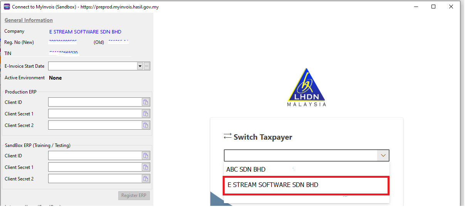Maximize the Connect to MyInvois window
465x207 pixels.
pyautogui.click(x=433, y=7)
